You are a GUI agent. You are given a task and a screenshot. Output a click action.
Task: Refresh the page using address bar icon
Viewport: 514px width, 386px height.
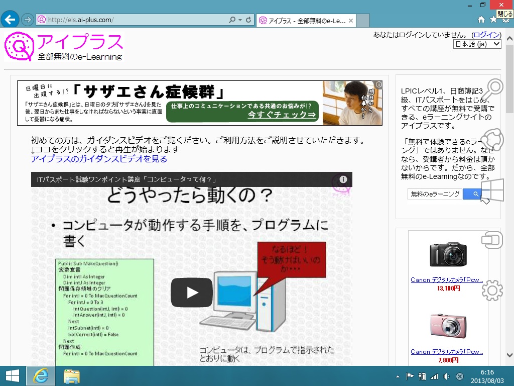[x=248, y=20]
